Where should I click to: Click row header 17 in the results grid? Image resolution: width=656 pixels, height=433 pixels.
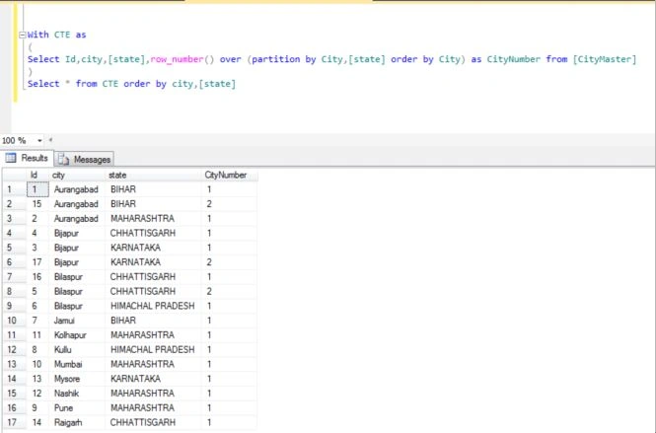[x=14, y=422]
